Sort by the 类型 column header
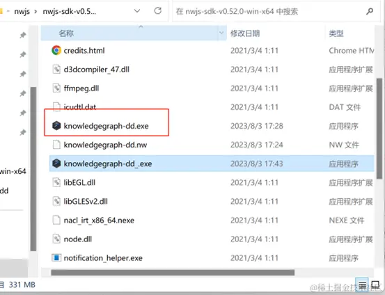385x295 pixels. click(336, 33)
